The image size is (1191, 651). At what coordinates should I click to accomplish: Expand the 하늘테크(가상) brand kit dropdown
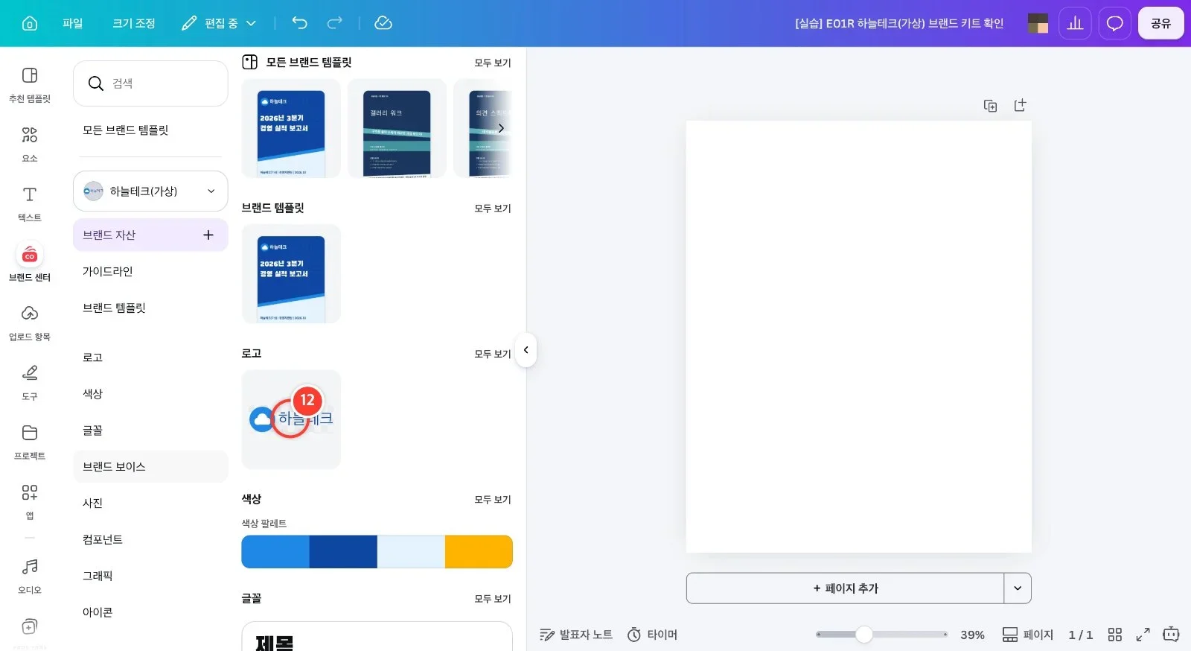150,191
